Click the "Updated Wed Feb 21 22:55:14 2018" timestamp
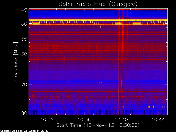 click(x=24, y=131)
